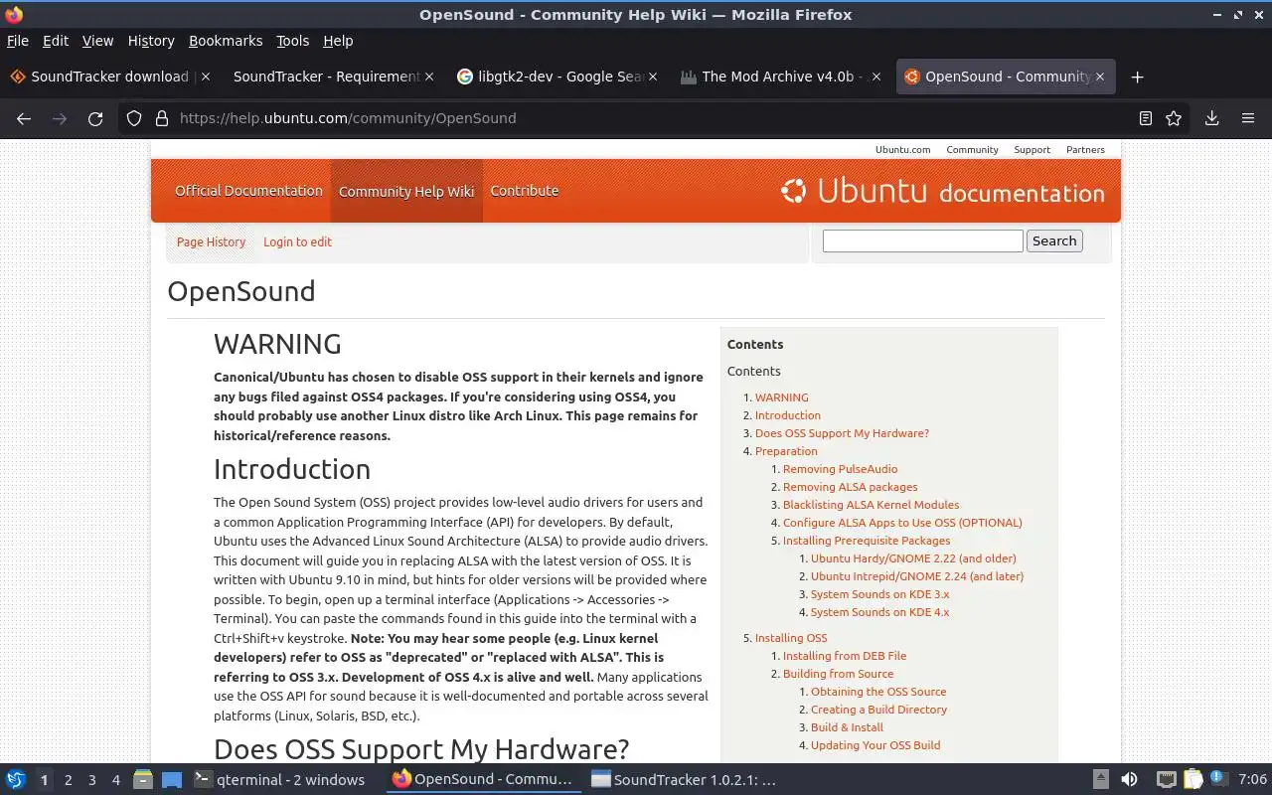Close the libgtk2-dev Google Search tab
Viewport: 1272px width, 795px height.
click(x=653, y=77)
